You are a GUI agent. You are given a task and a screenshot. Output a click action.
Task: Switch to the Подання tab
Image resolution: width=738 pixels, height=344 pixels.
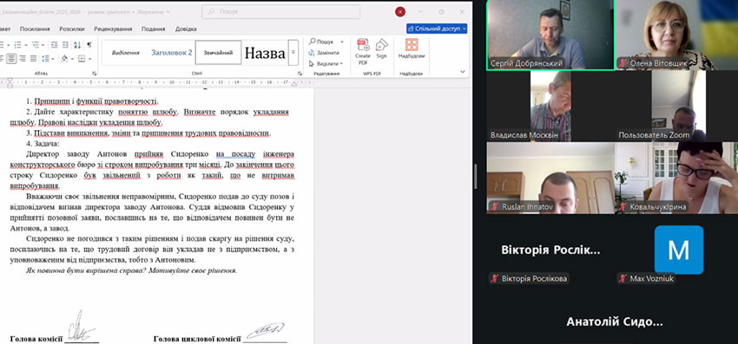click(x=154, y=29)
